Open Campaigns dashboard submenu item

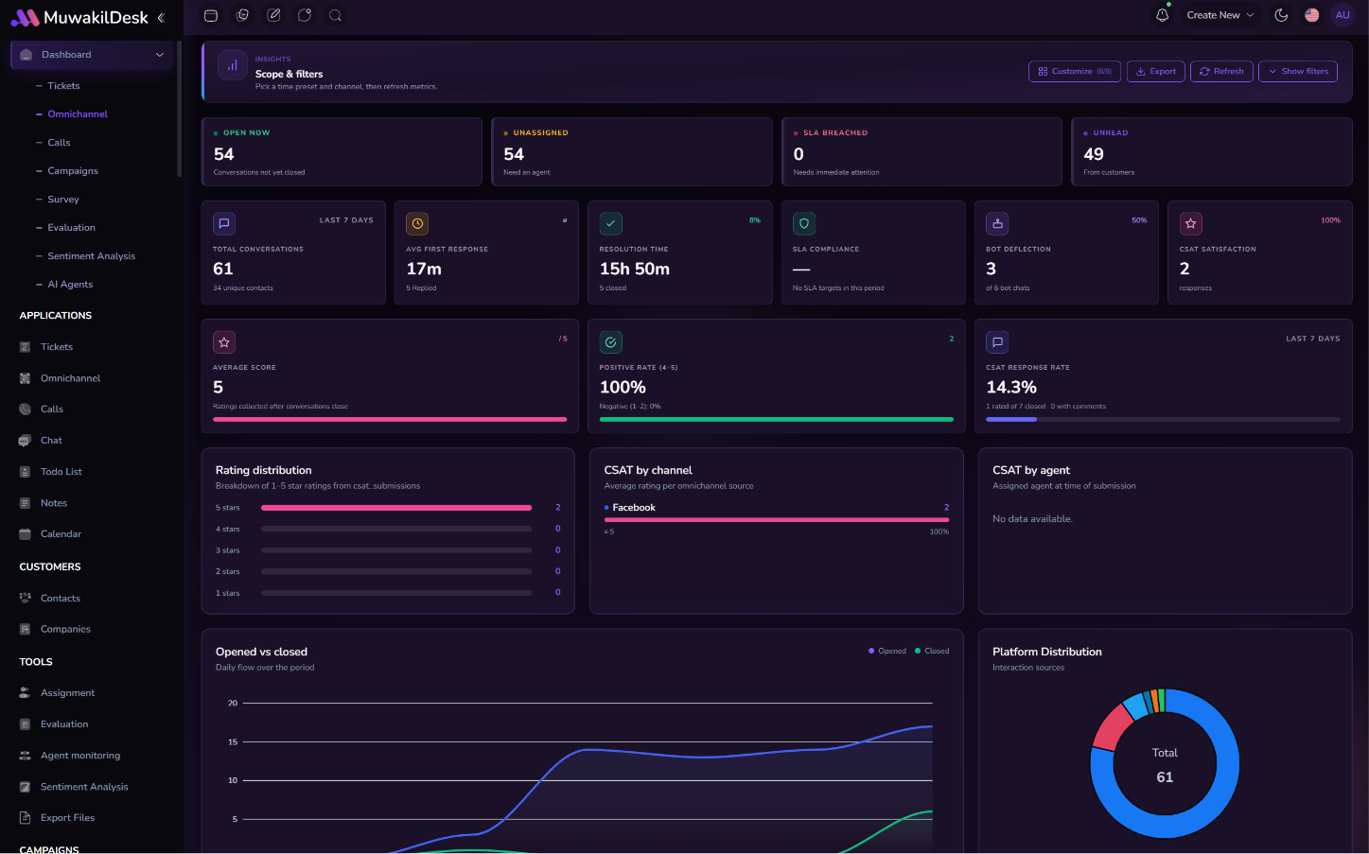pos(73,171)
